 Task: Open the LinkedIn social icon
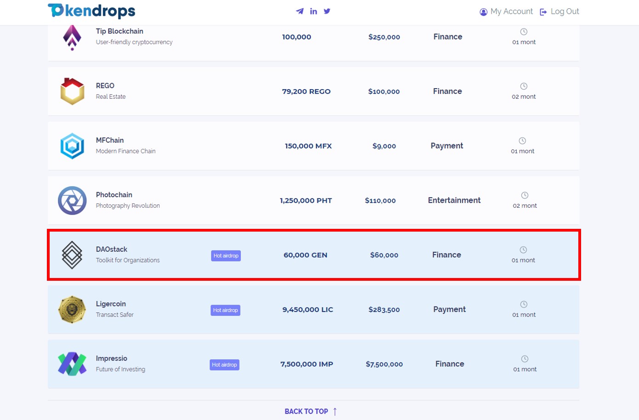[314, 11]
